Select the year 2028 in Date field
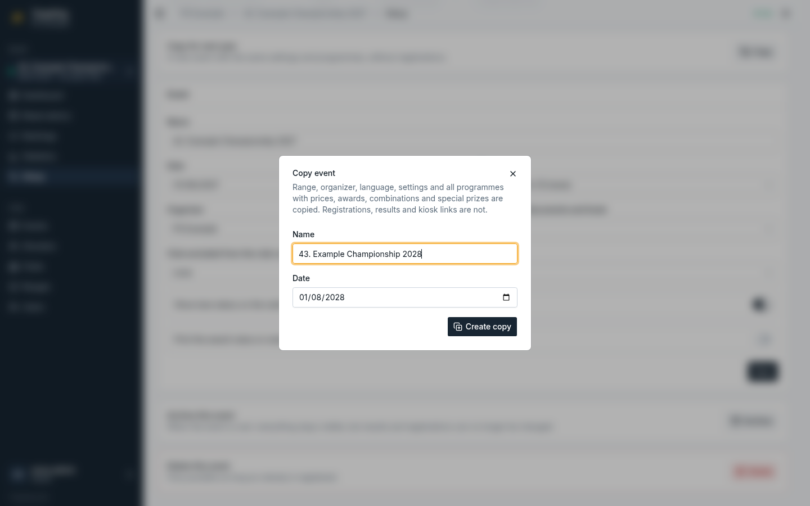The image size is (810, 506). pos(335,297)
